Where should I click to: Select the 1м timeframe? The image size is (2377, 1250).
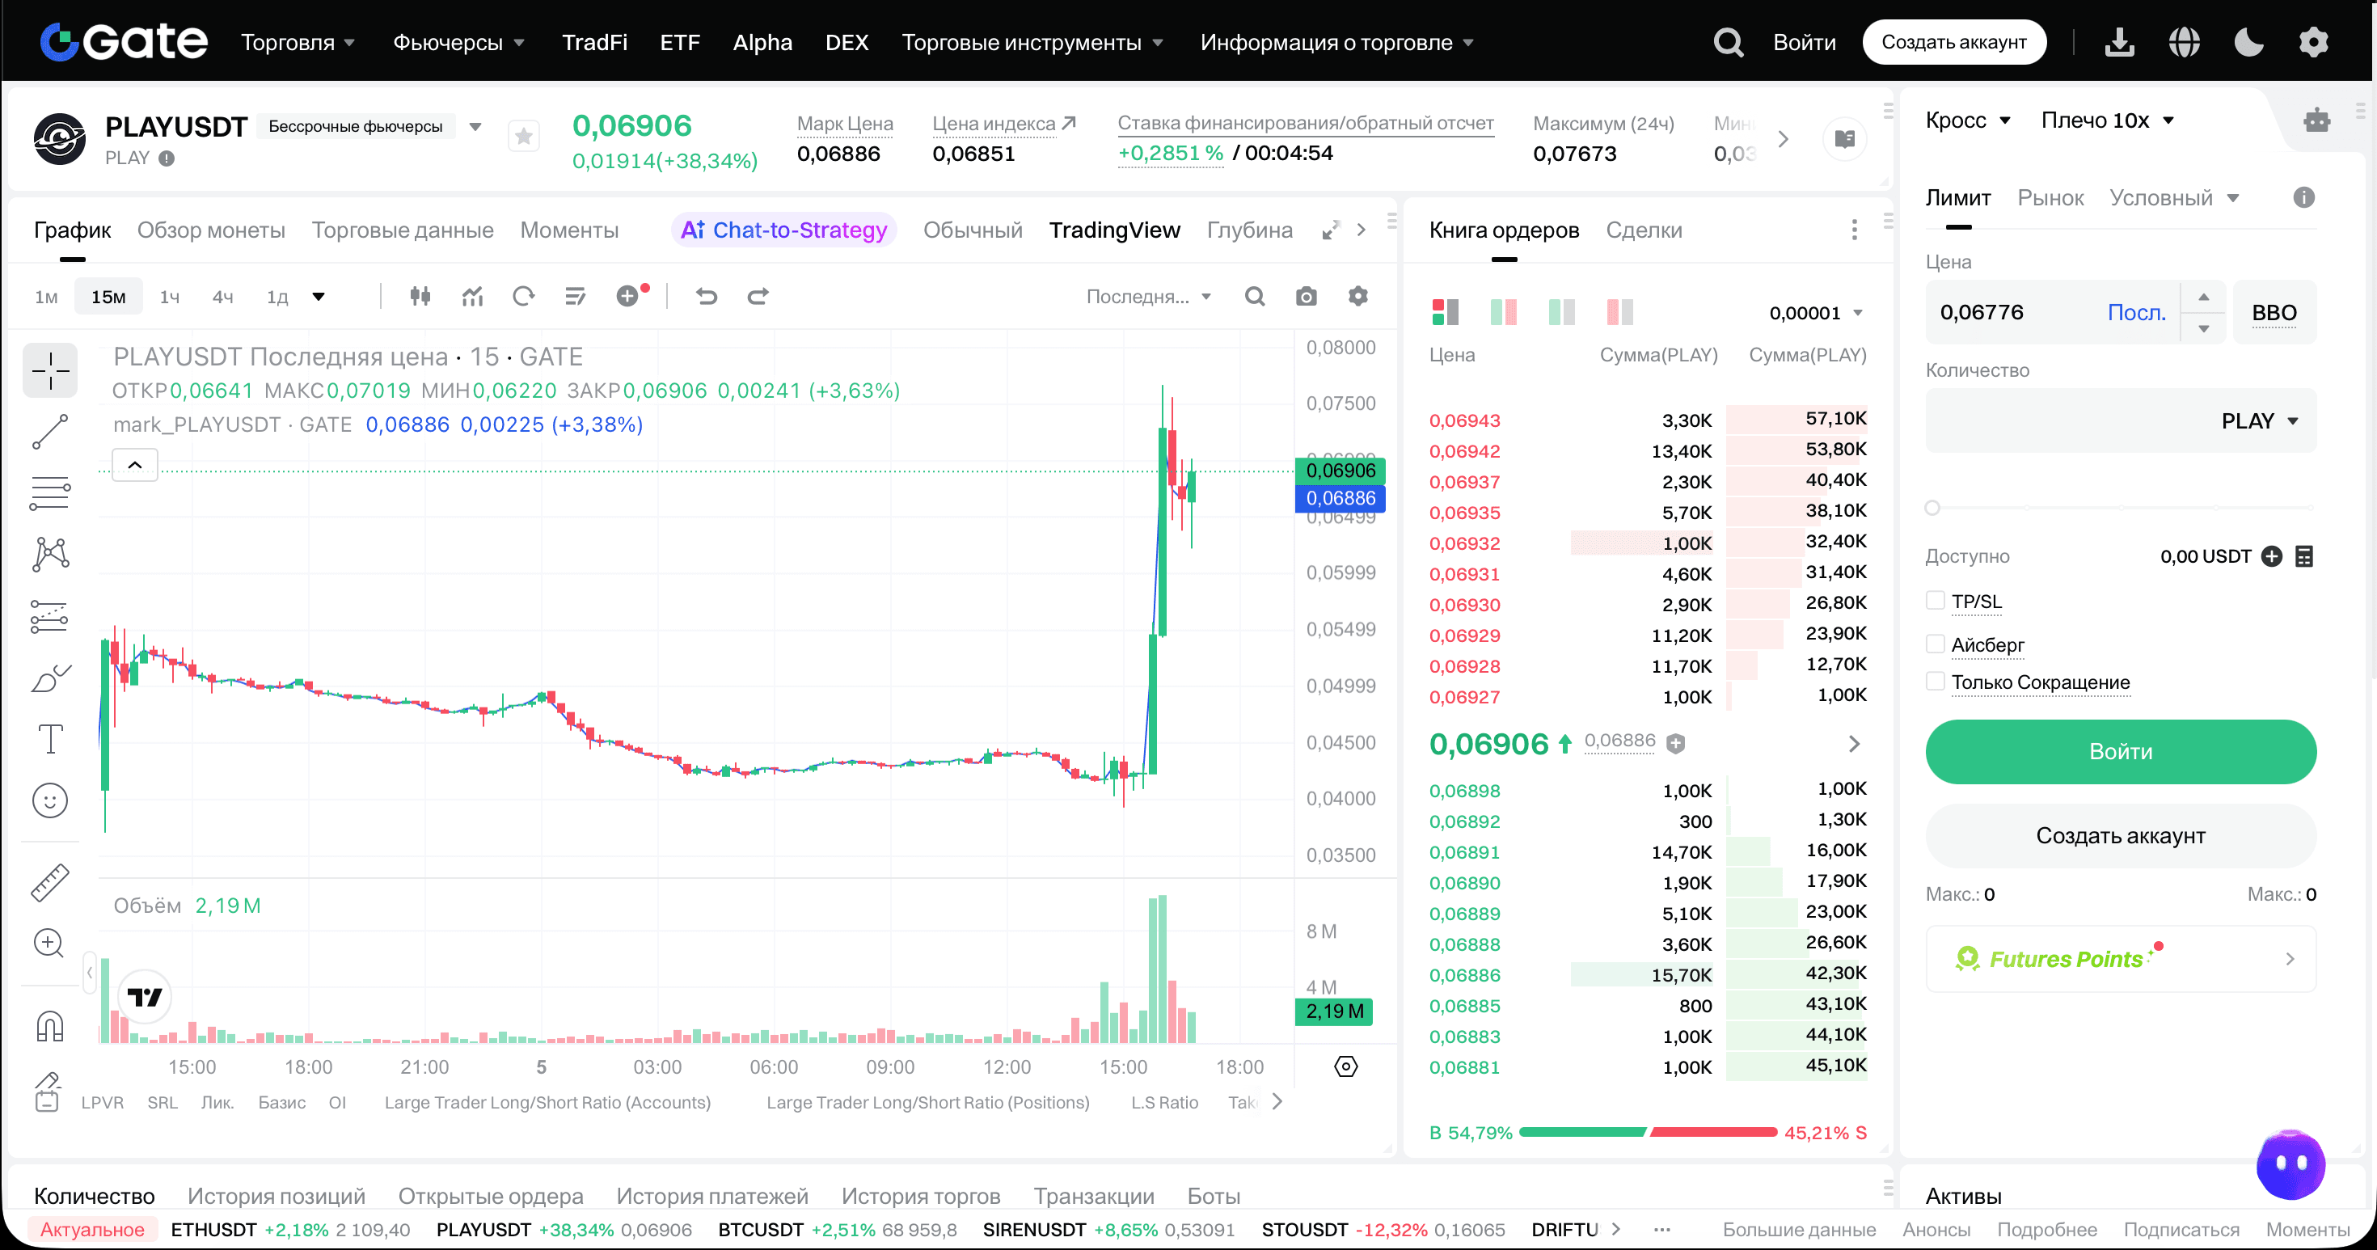tap(46, 297)
